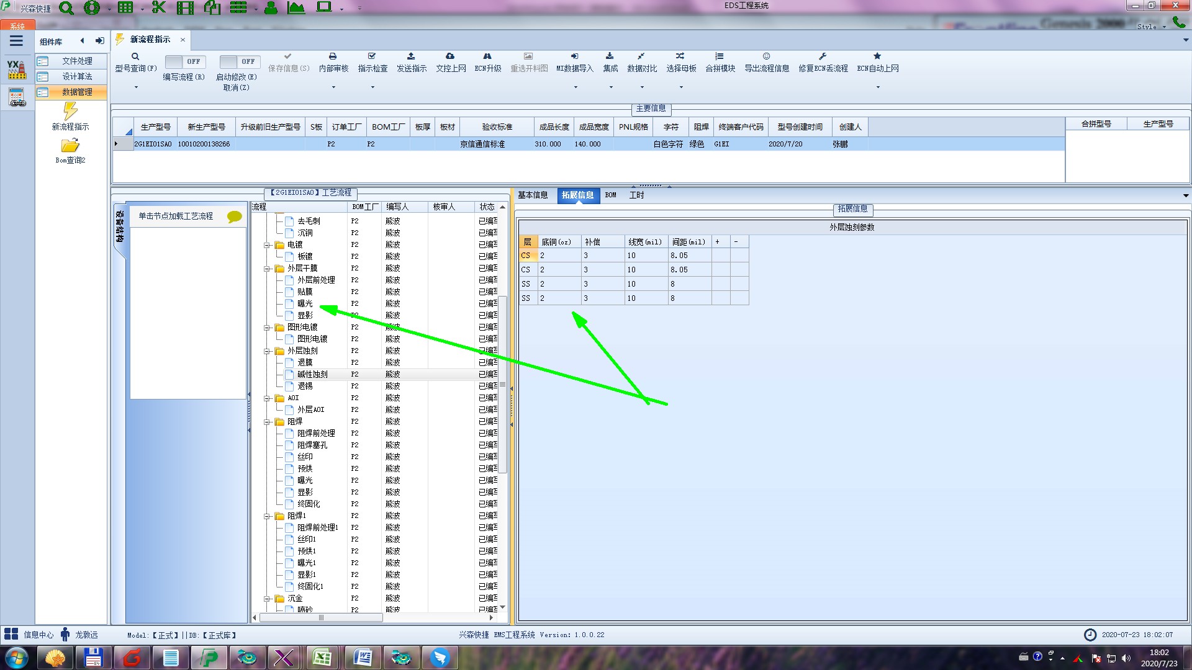Select 碱性蚀刻 process node
Image resolution: width=1192 pixels, height=670 pixels.
(312, 375)
